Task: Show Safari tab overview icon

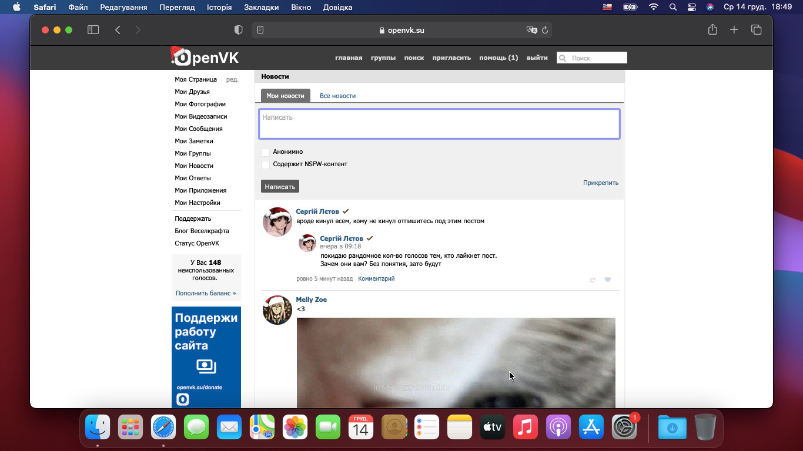Action: coord(756,30)
